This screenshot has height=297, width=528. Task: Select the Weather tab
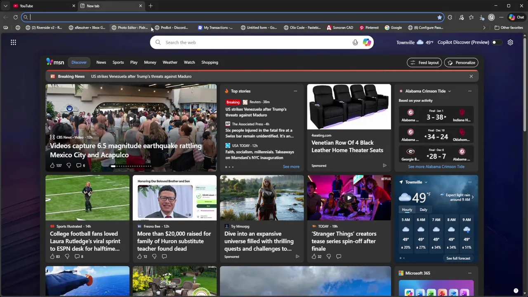pos(170,62)
